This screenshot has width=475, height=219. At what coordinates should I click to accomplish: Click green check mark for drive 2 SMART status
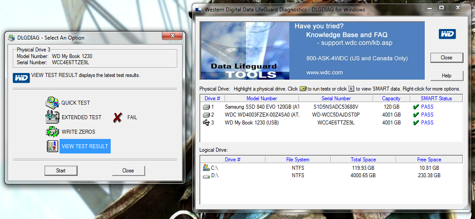click(x=416, y=115)
